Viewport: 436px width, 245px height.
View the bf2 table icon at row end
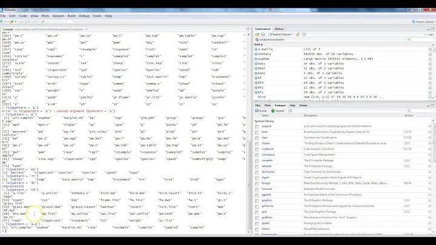[x=430, y=82]
